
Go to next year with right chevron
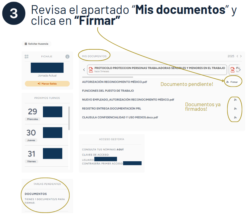[241, 56]
